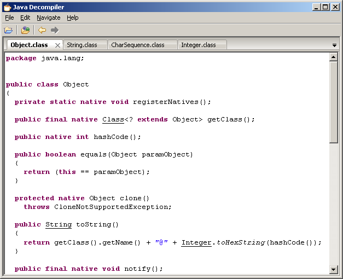Click the Open File folder icon
Image resolution: width=343 pixels, height=279 pixels.
click(x=8, y=30)
